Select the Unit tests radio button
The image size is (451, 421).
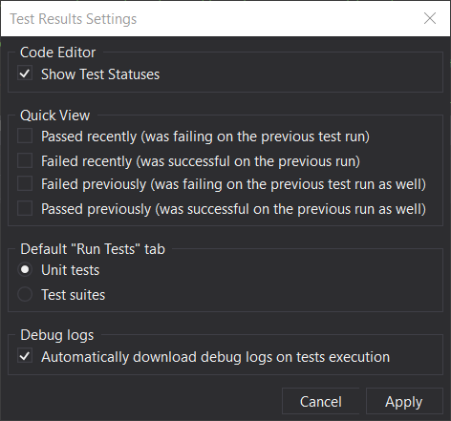[x=25, y=270]
